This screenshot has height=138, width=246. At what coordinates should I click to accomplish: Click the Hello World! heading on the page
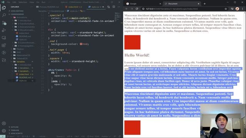click(137, 55)
